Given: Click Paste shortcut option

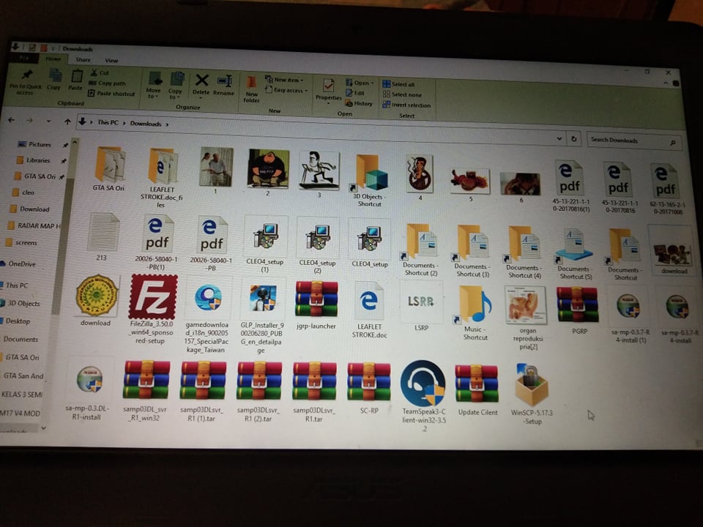Looking at the screenshot, I should (x=111, y=93).
